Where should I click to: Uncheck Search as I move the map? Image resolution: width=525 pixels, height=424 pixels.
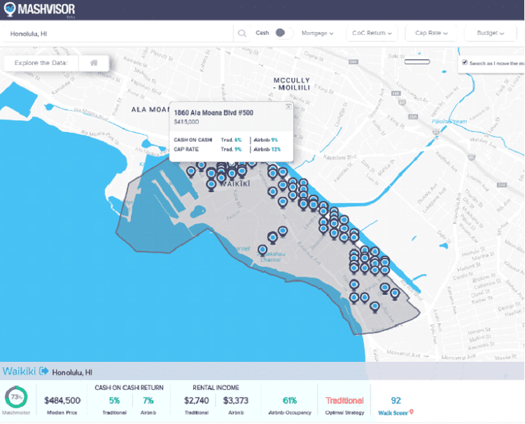(464, 63)
